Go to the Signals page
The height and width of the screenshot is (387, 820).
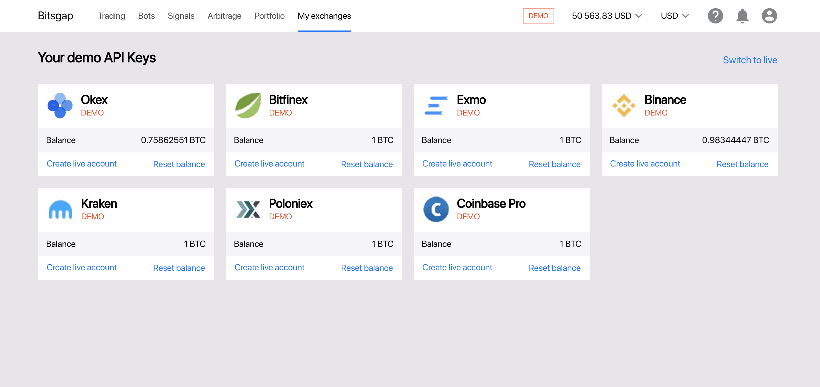click(x=181, y=16)
